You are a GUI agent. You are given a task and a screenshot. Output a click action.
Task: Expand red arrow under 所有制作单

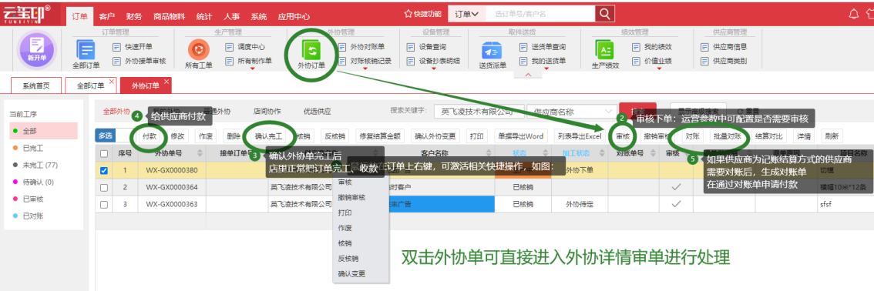(253, 69)
